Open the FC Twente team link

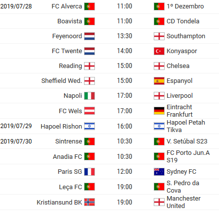pyautogui.click(x=67, y=51)
